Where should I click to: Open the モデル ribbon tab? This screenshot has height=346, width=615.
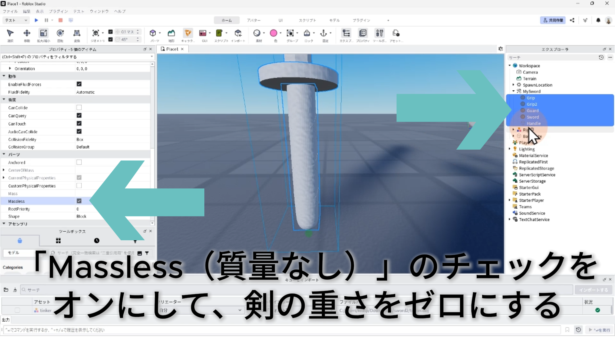334,20
